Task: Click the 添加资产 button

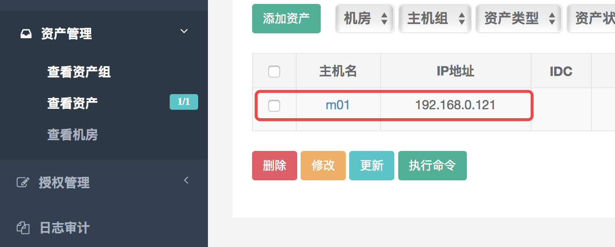Action: click(286, 19)
